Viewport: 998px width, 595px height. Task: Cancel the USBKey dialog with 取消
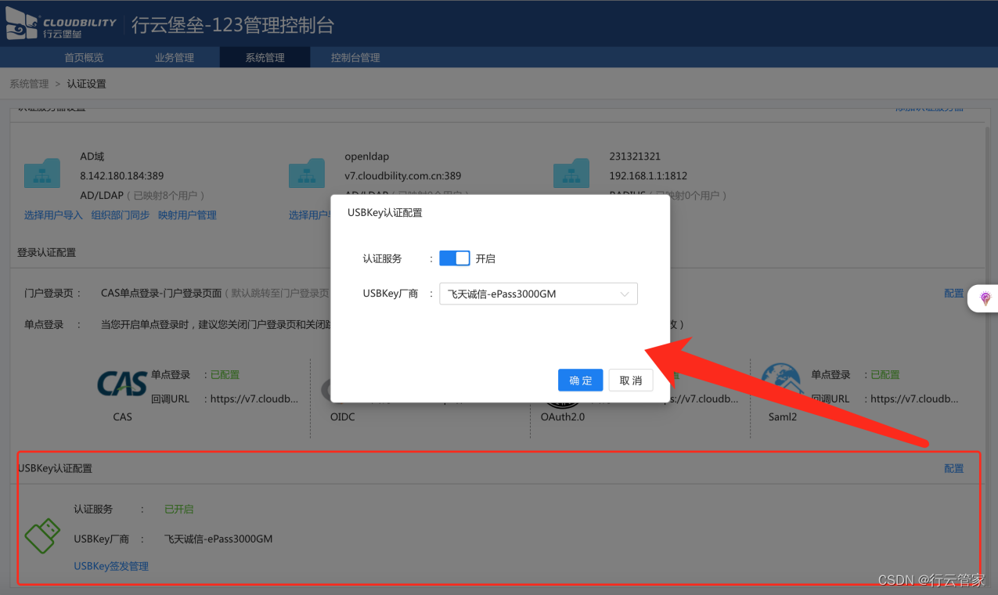tap(631, 380)
